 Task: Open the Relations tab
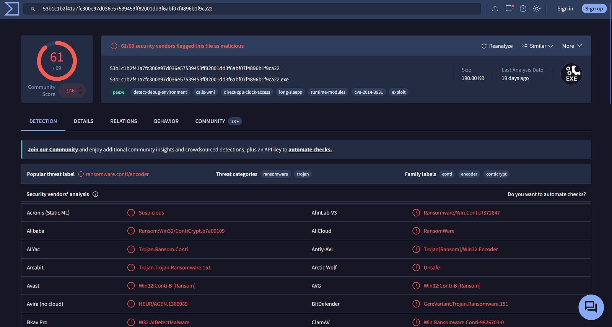(124, 121)
